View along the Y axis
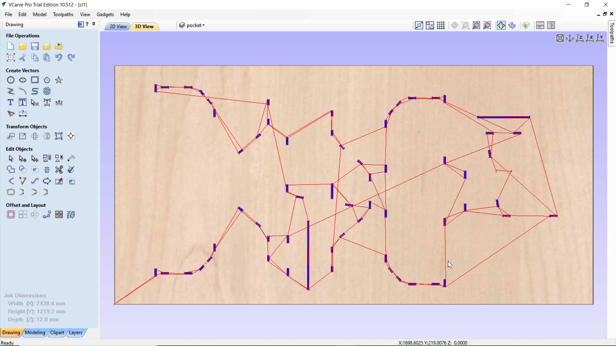Image resolution: width=616 pixels, height=346 pixels. point(600,38)
